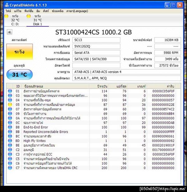
Task: Click the buffer size value 16384 KB
Action: [x=168, y=40]
